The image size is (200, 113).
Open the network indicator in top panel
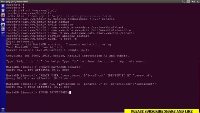coord(183,2)
